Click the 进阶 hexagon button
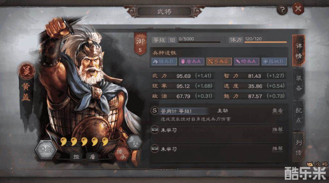The height and width of the screenshot is (183, 329). click(x=45, y=150)
